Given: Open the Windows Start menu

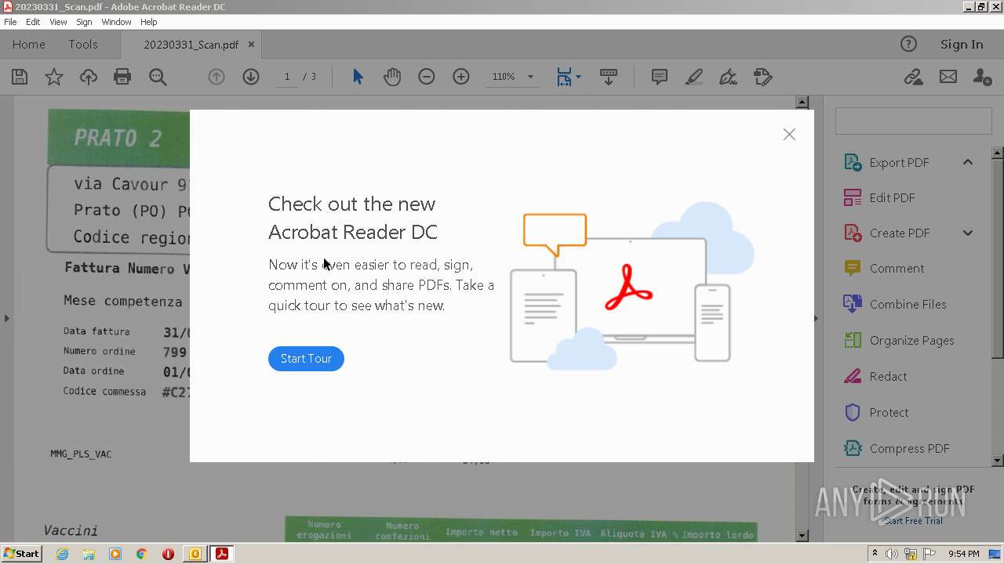Looking at the screenshot, I should coord(22,554).
